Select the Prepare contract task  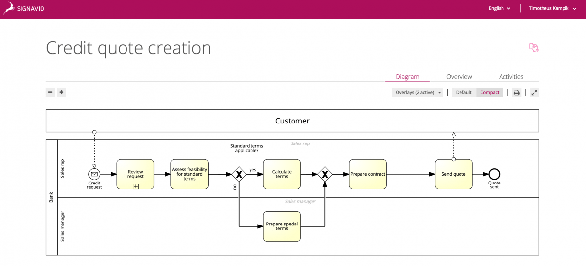click(368, 174)
